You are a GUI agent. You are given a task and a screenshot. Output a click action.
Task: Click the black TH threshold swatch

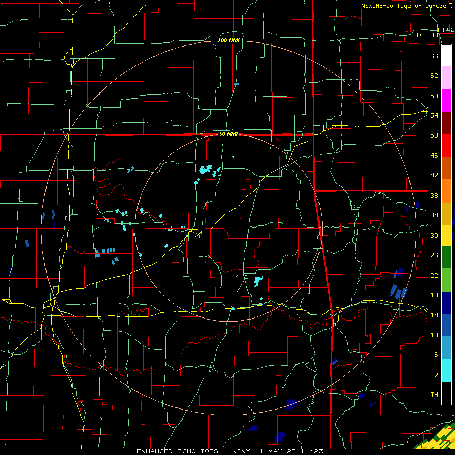pyautogui.click(x=446, y=393)
